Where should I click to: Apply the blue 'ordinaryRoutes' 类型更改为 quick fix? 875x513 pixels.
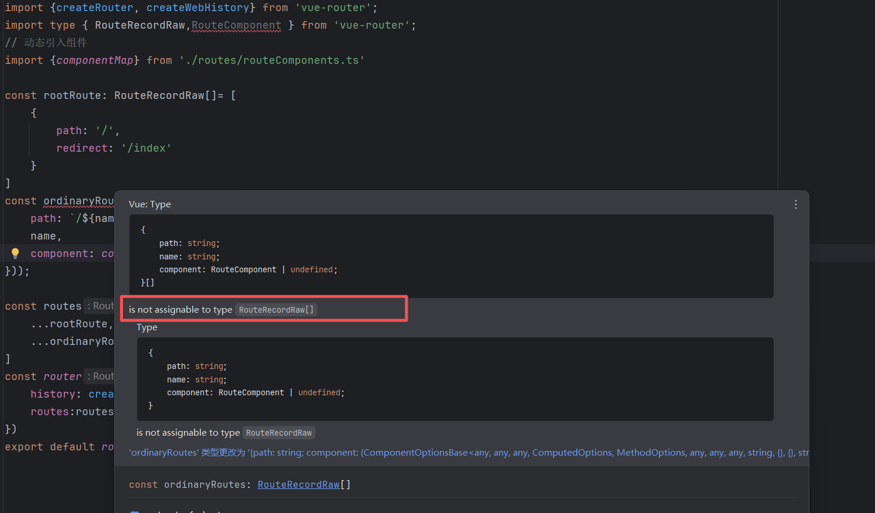[x=469, y=453]
